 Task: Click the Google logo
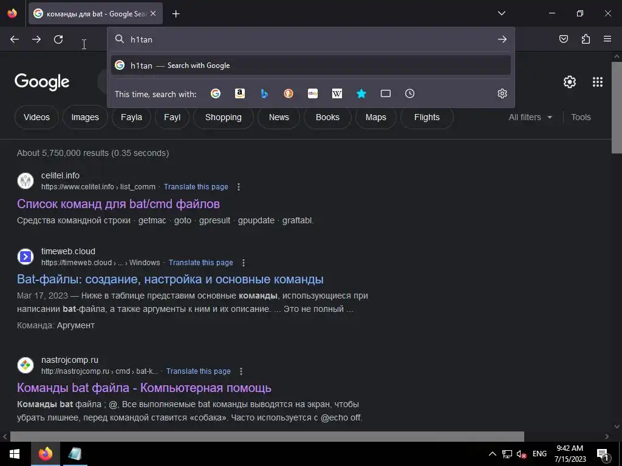click(x=42, y=82)
